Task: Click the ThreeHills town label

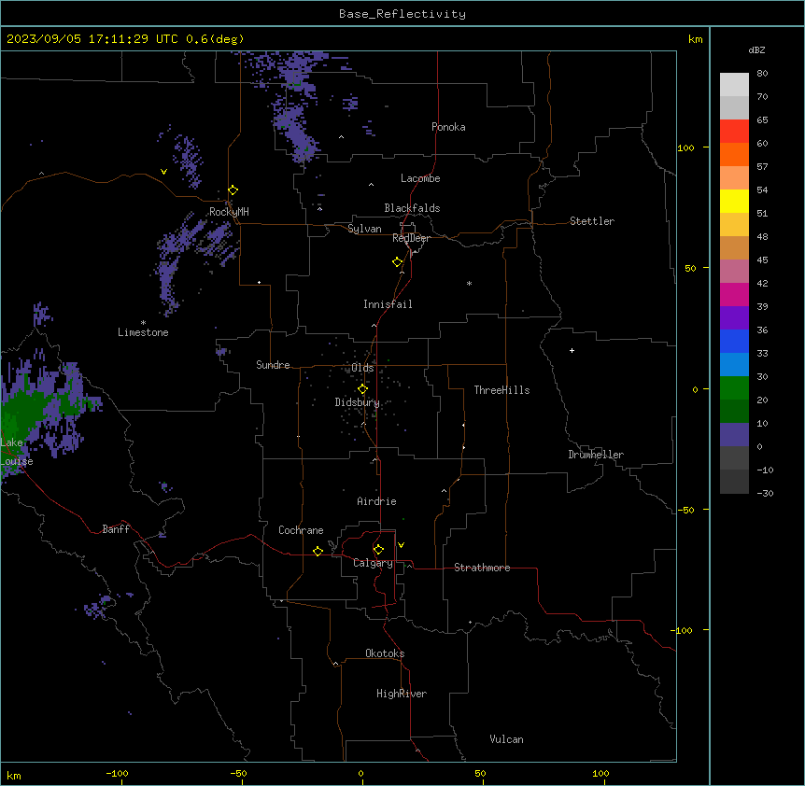Action: pos(502,390)
